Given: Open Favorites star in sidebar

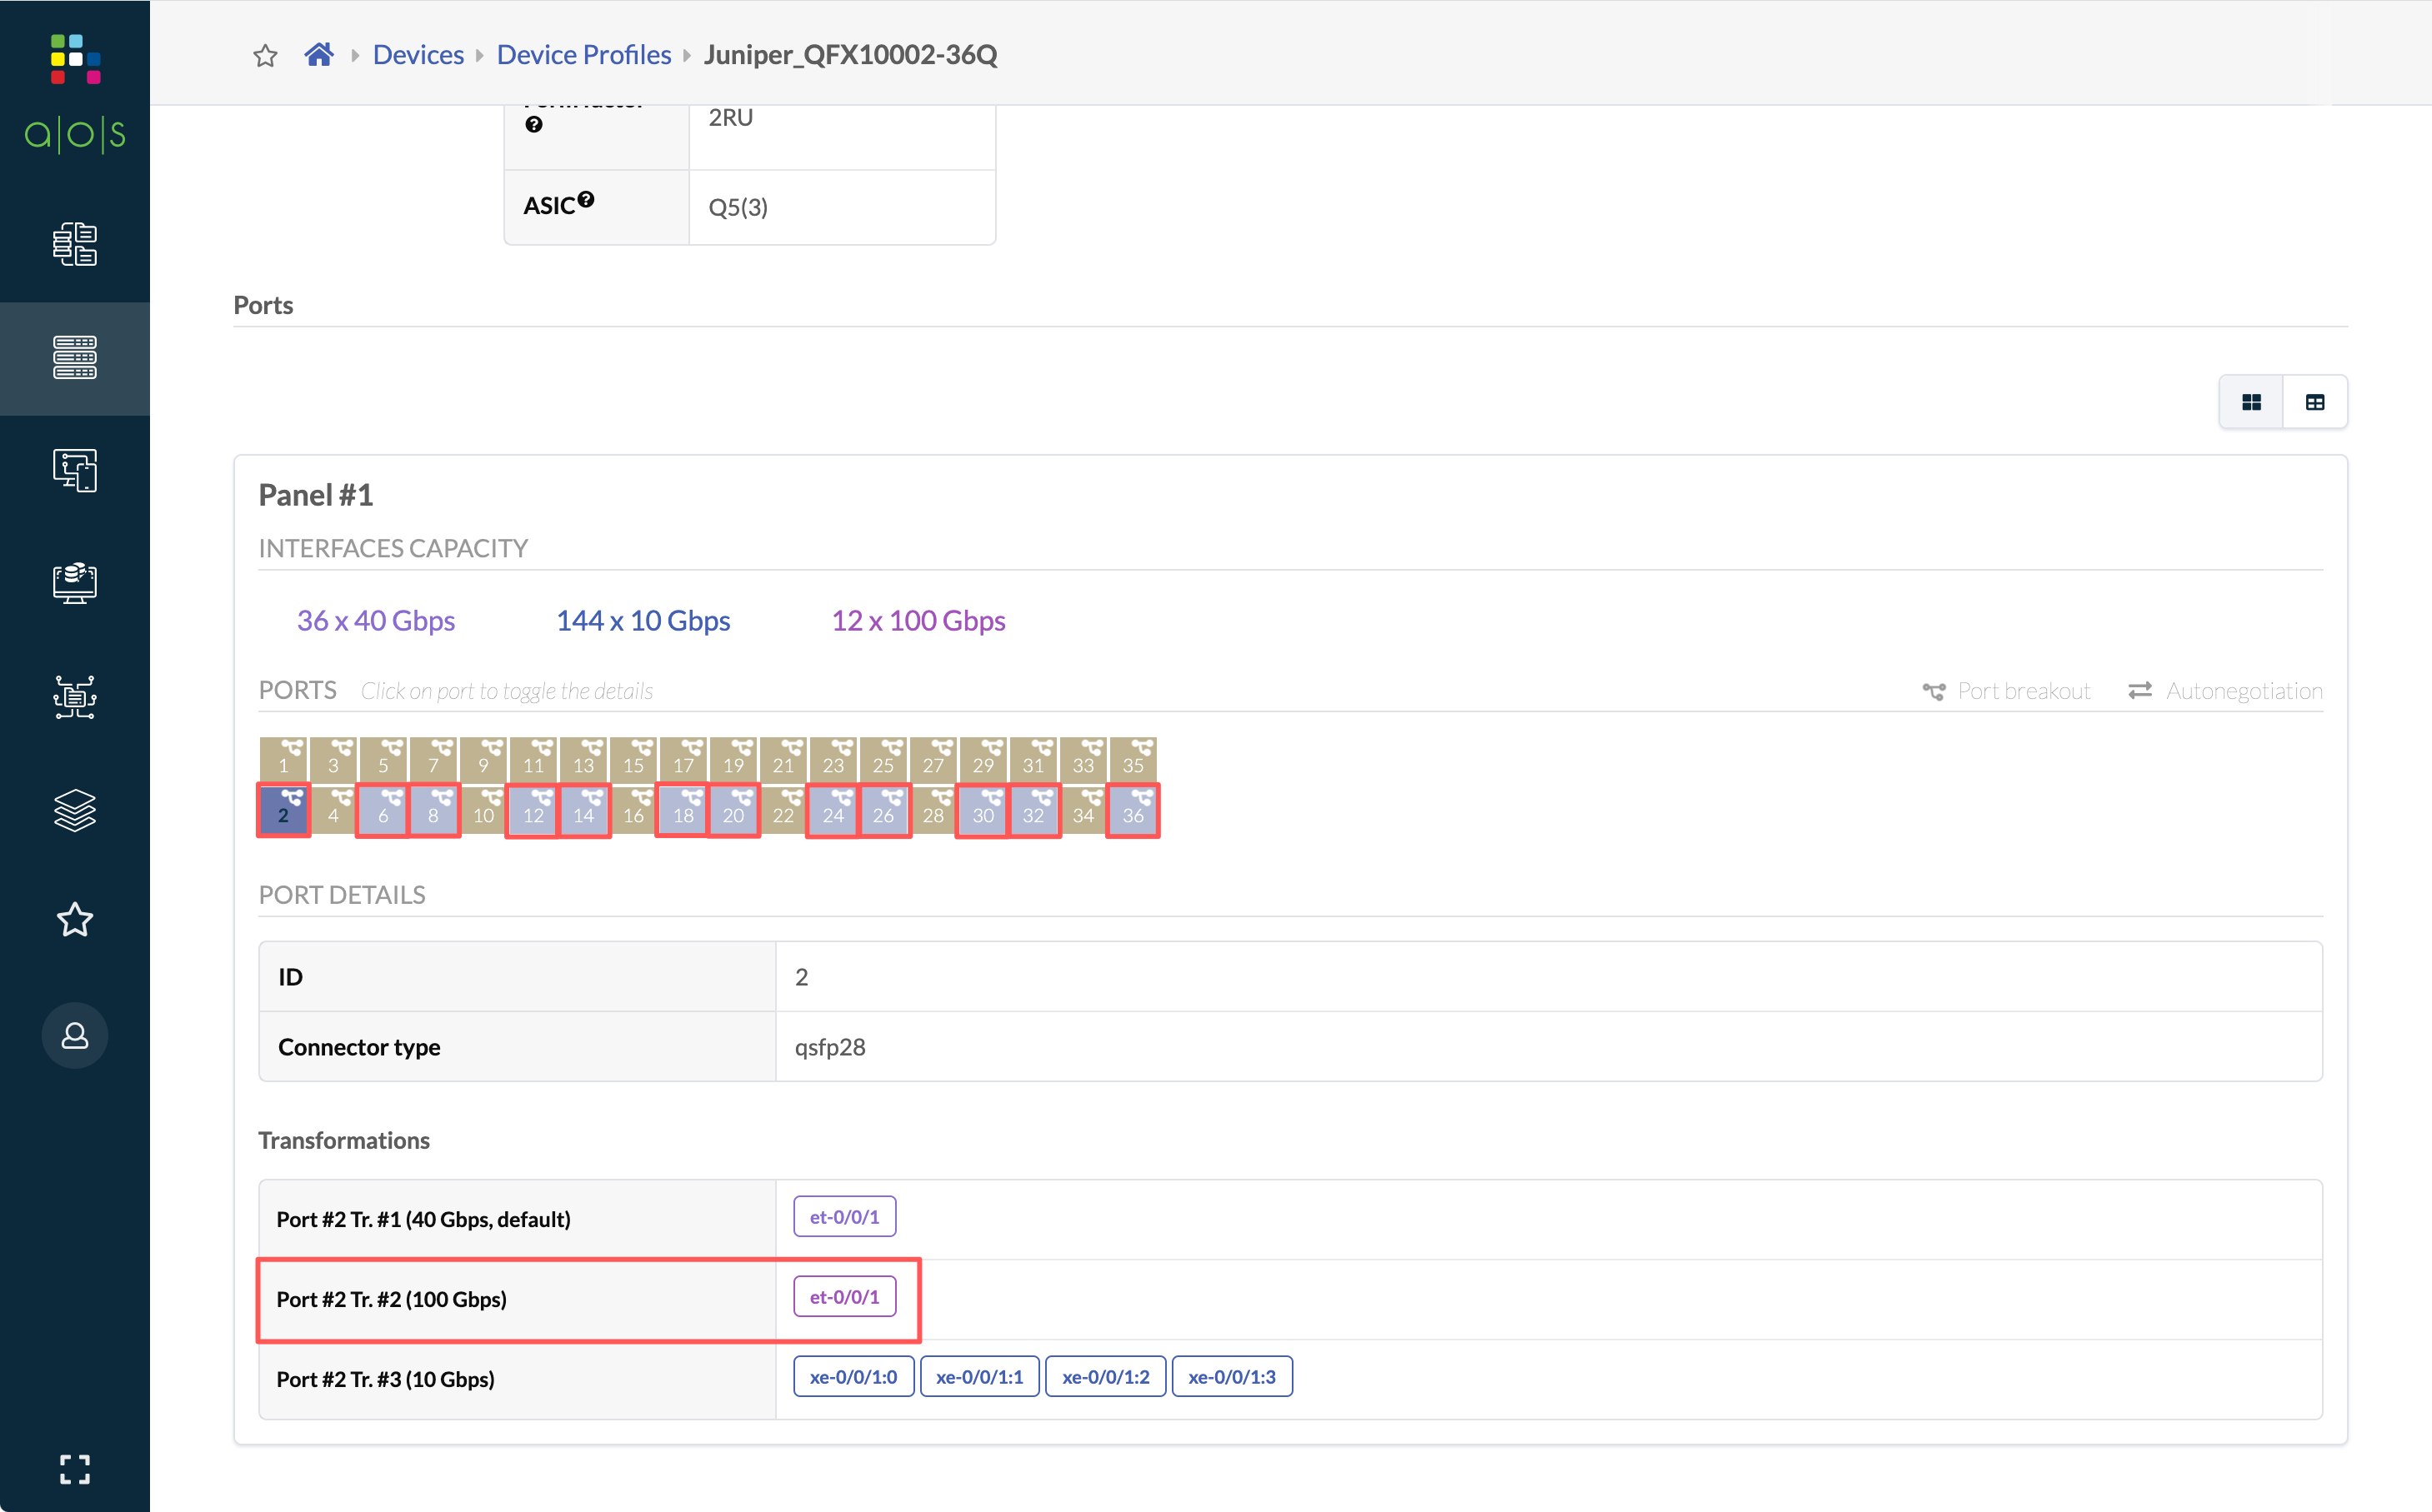Looking at the screenshot, I should tap(75, 920).
